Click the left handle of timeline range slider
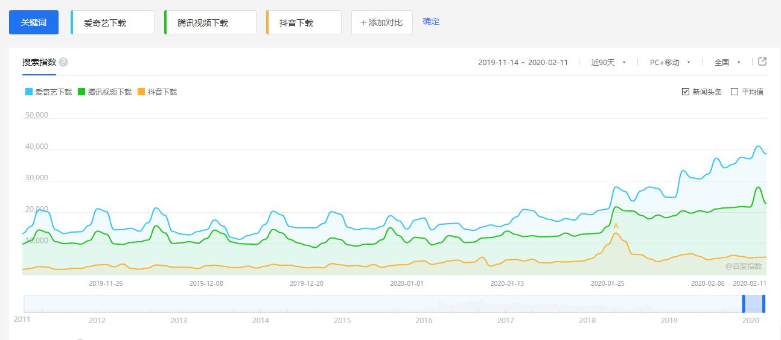781x340 pixels. pos(744,304)
